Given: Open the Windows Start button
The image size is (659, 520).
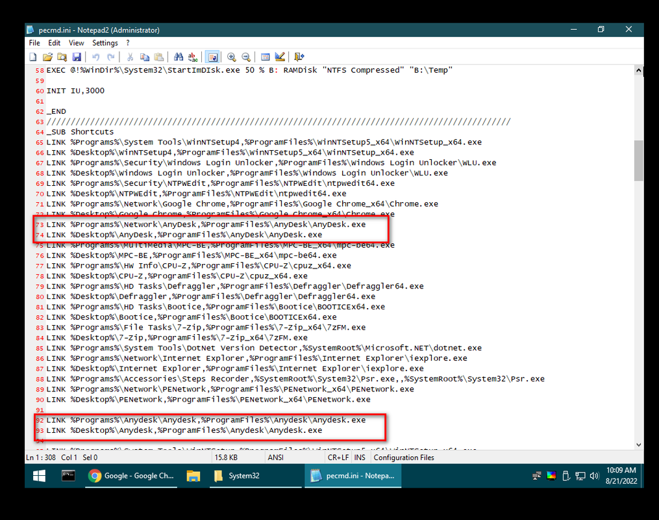Looking at the screenshot, I should [x=39, y=476].
